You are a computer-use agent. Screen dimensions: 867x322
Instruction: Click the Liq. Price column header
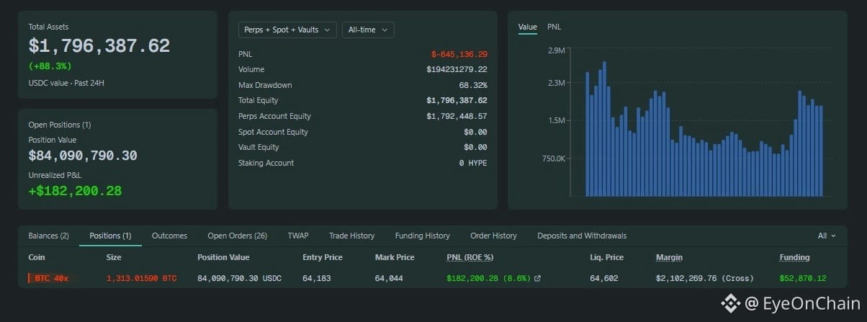(606, 257)
